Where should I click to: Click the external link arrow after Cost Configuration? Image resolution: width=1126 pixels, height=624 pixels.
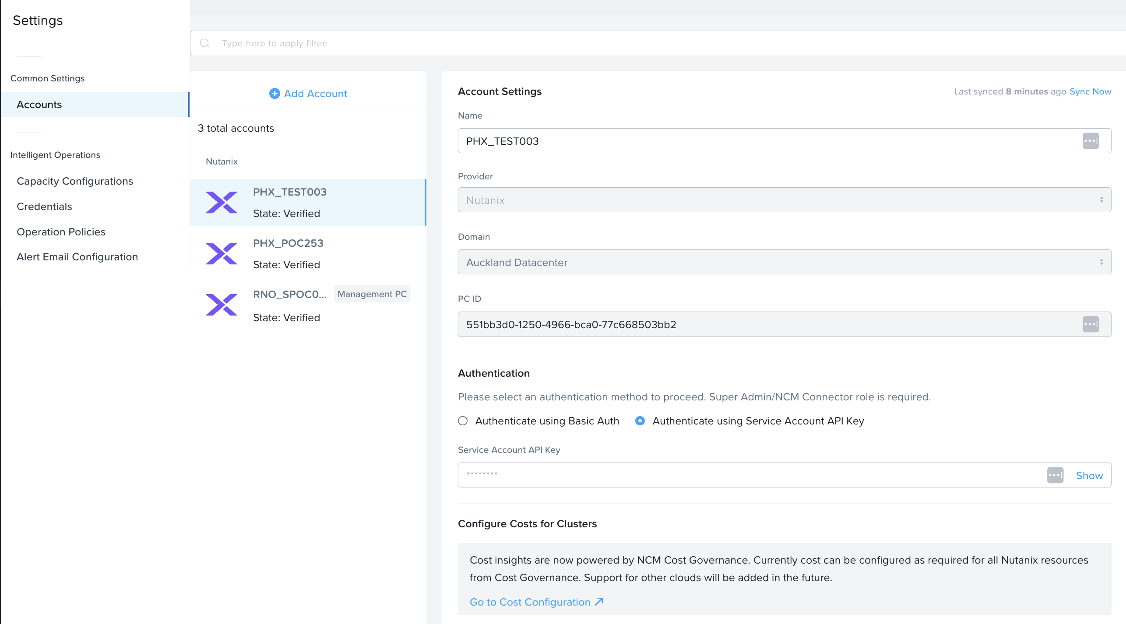(599, 602)
